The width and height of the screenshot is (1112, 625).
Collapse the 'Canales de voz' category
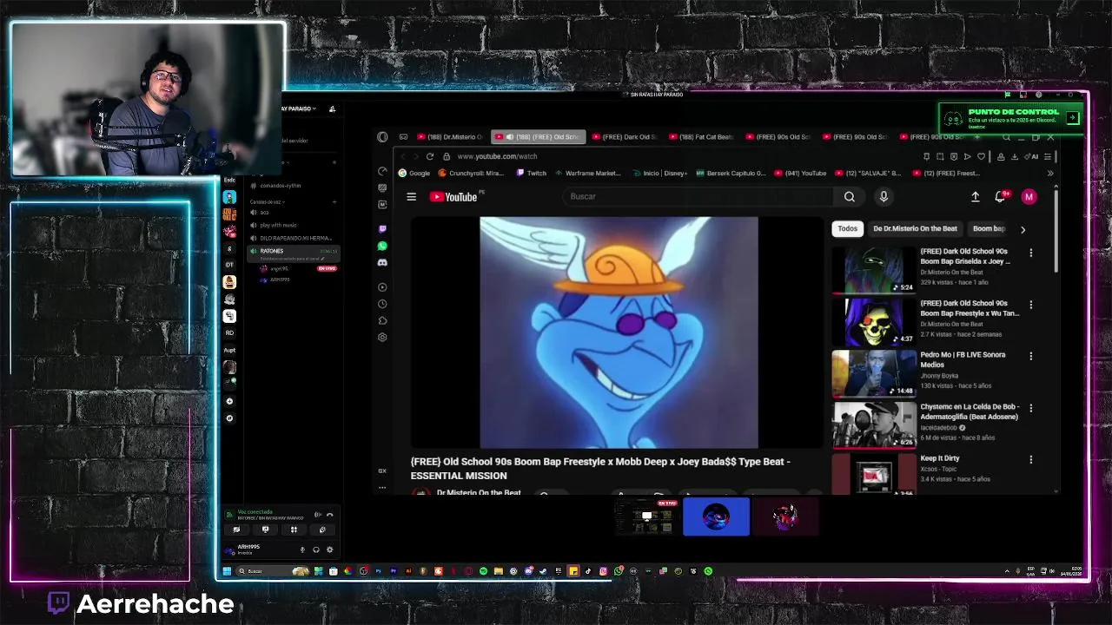pos(268,202)
